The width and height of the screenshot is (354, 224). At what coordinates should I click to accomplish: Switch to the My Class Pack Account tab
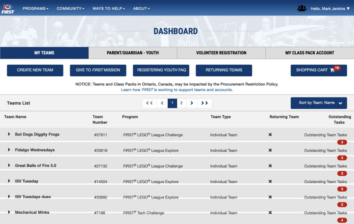pos(309,53)
